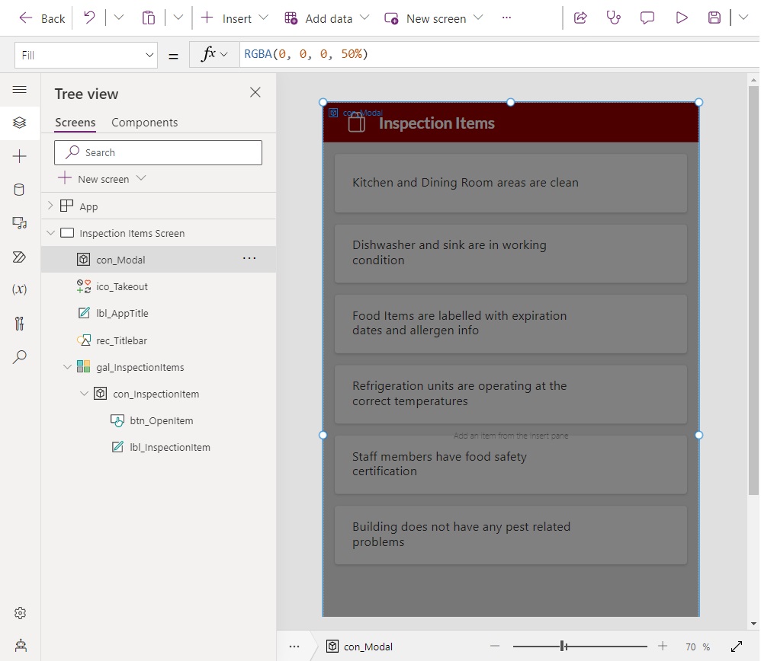This screenshot has height=661, width=761.
Task: Open the Fill property dropdown
Action: point(86,56)
